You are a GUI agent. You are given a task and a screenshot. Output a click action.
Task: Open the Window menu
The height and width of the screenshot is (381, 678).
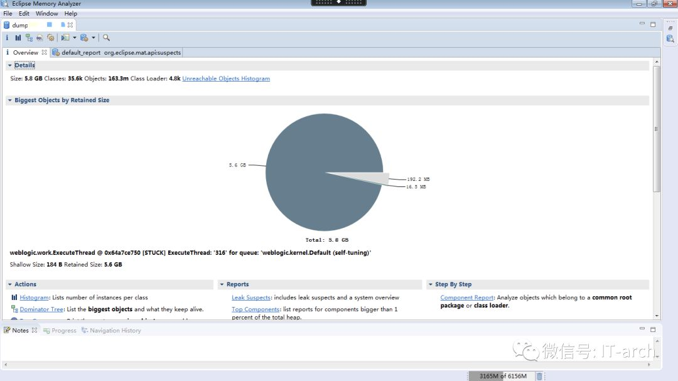[46, 13]
